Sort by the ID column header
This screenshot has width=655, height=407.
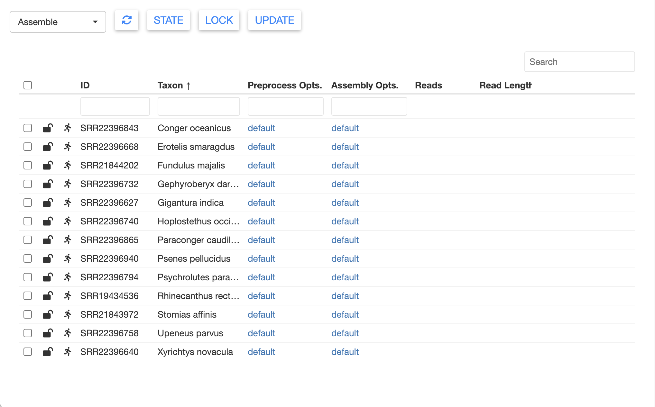(x=85, y=85)
